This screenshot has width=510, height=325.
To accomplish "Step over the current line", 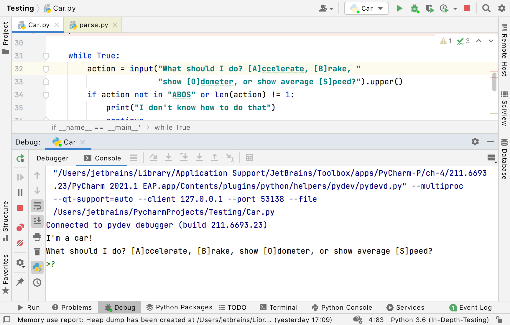I will click(x=153, y=157).
